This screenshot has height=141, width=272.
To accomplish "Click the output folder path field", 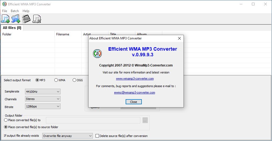I will click(93, 120).
